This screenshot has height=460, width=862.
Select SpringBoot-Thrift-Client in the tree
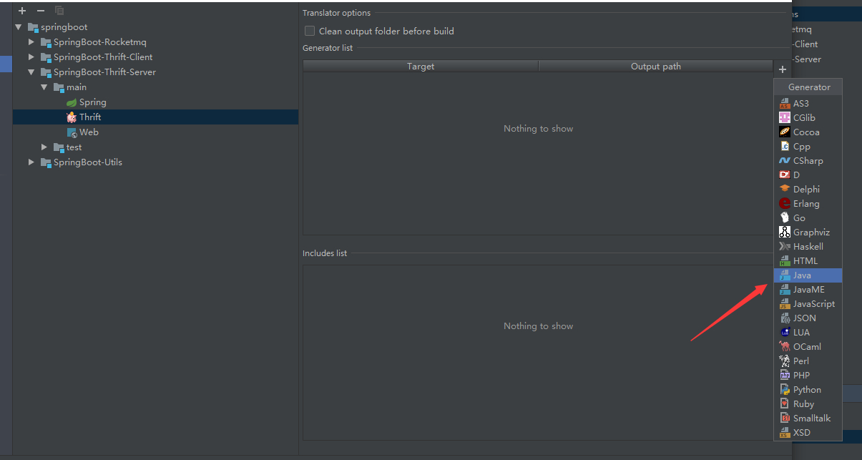(x=103, y=57)
